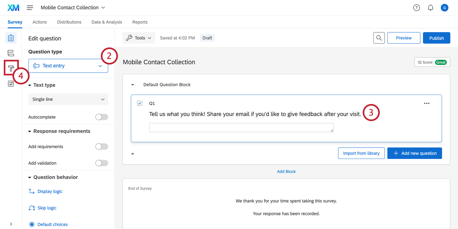This screenshot has height=229, width=458.
Task: Click the help question mark icon
Action: pos(417,8)
